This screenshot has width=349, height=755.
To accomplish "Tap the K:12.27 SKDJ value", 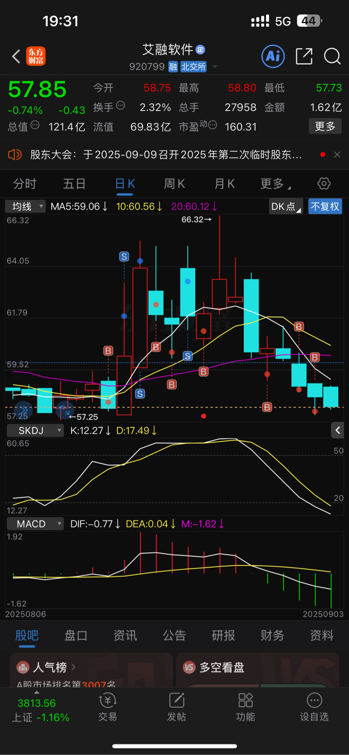I will (90, 431).
